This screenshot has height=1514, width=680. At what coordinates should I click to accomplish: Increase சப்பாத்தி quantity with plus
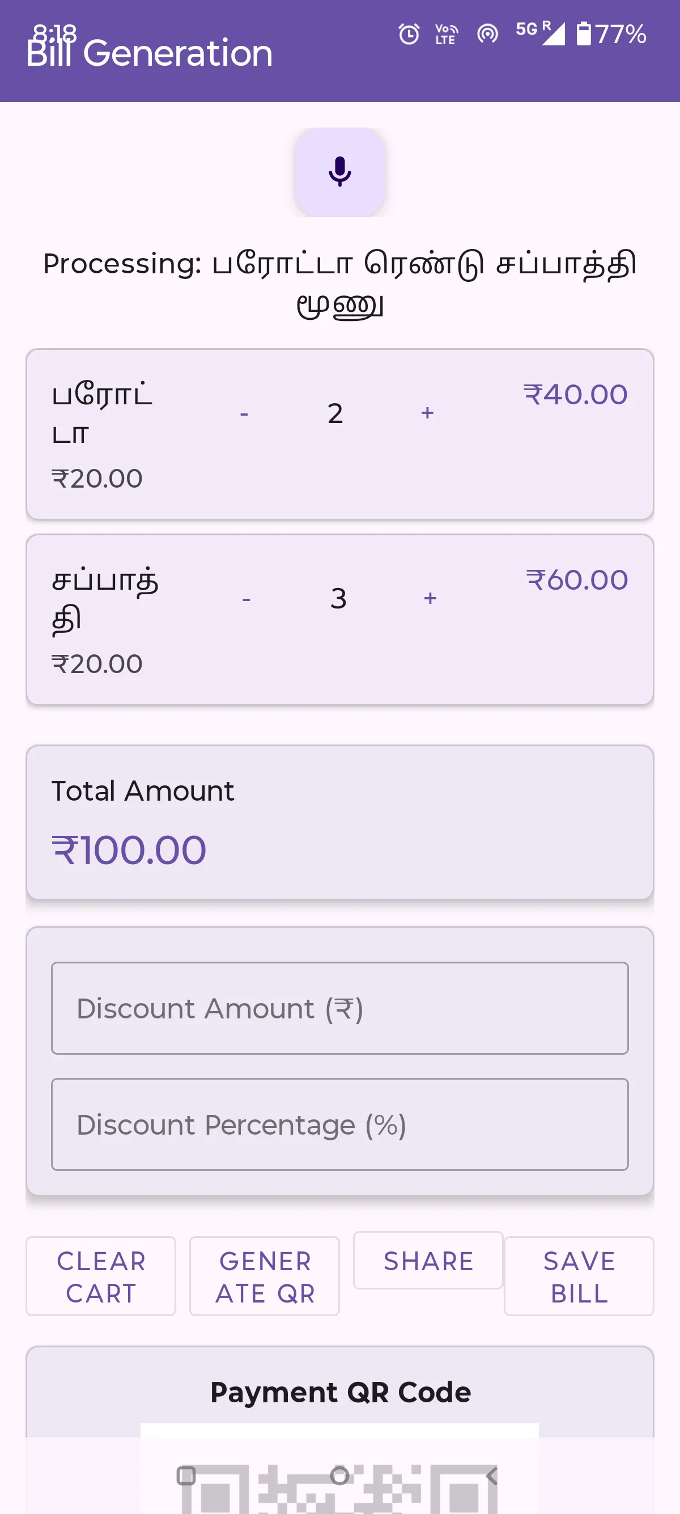point(430,598)
